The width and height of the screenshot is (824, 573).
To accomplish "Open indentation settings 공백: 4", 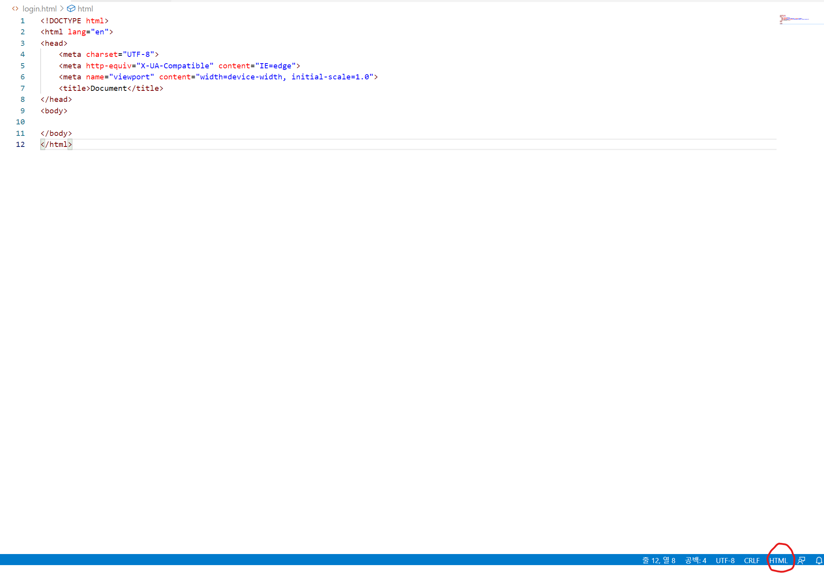I will click(695, 560).
